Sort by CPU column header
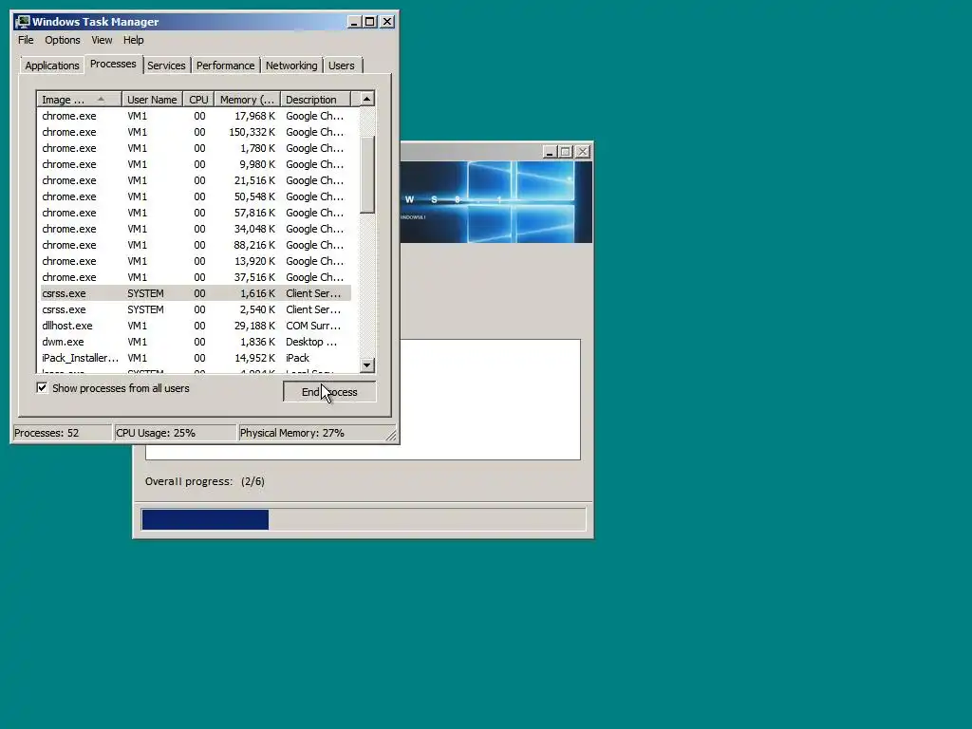972x729 pixels. [199, 99]
